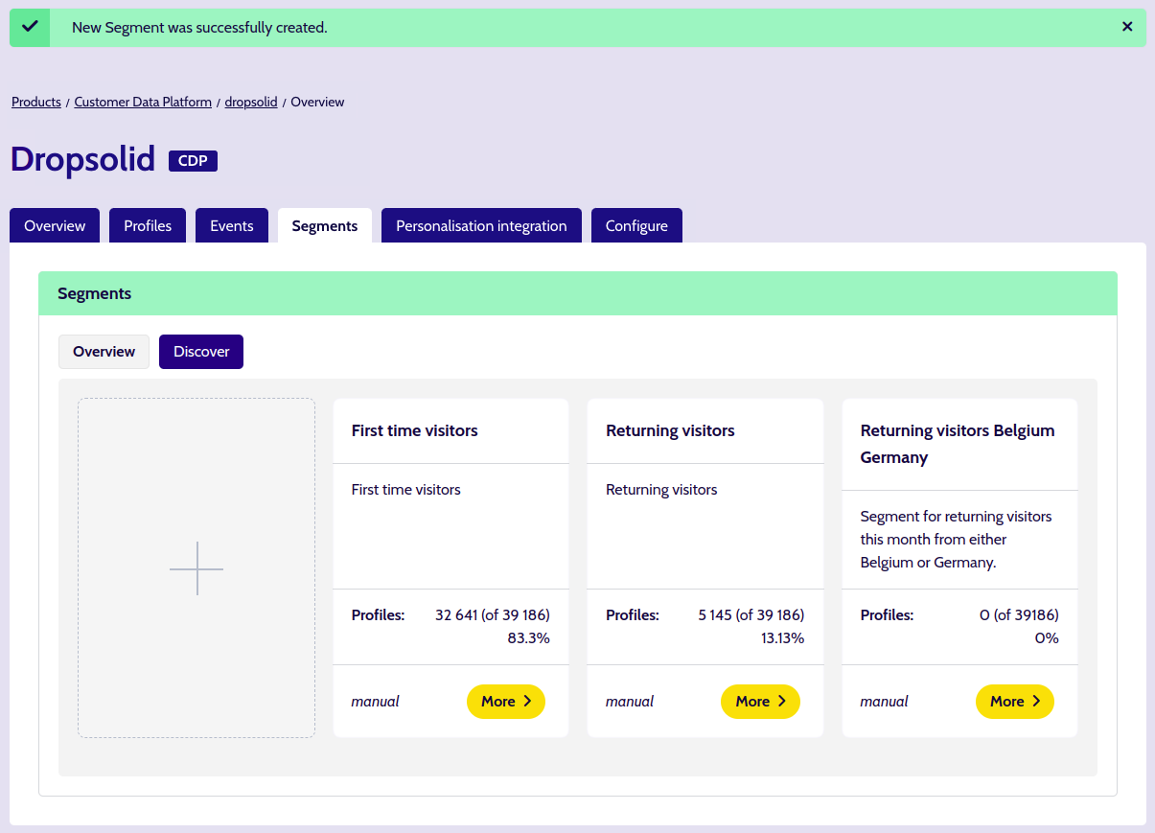Switch to the Profiles tab

coord(148,225)
